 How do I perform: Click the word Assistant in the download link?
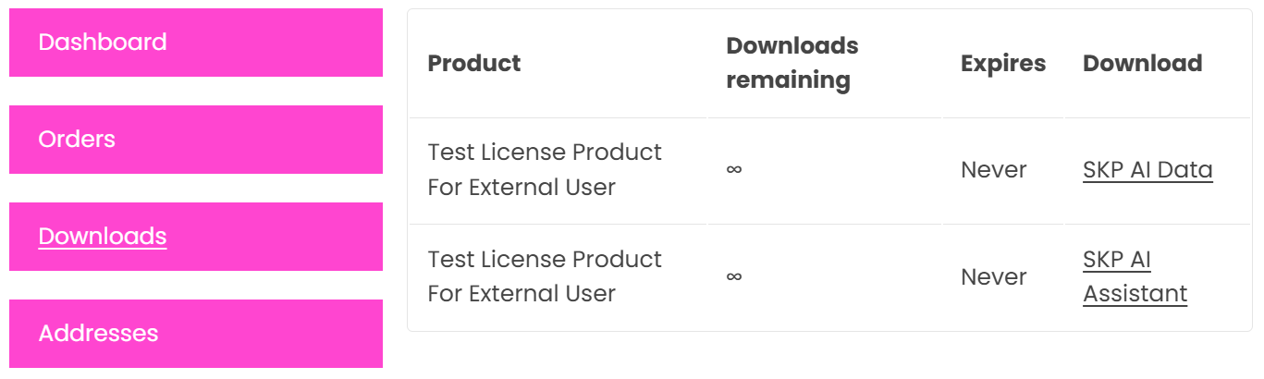pos(1135,294)
